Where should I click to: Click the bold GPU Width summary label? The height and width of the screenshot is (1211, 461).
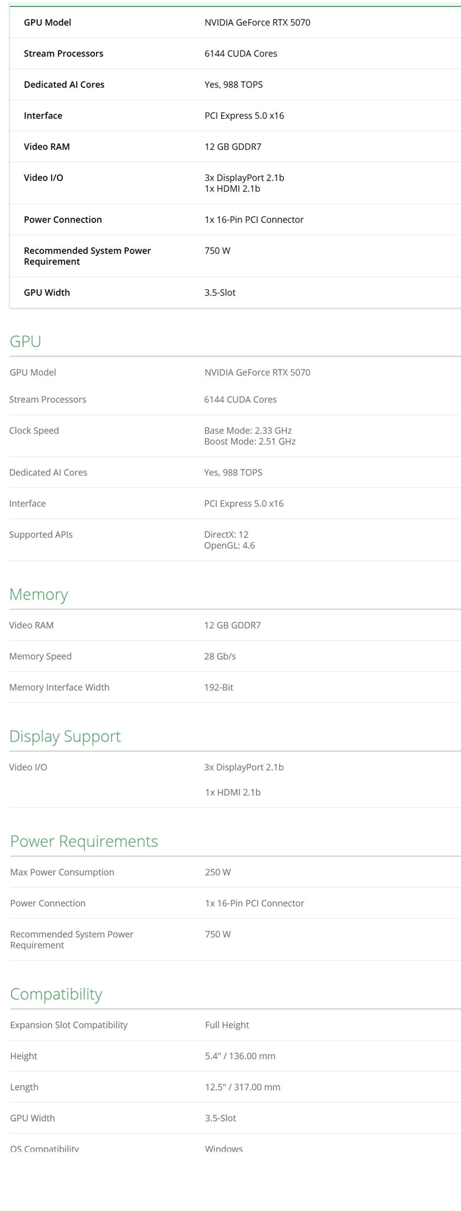tap(46, 293)
